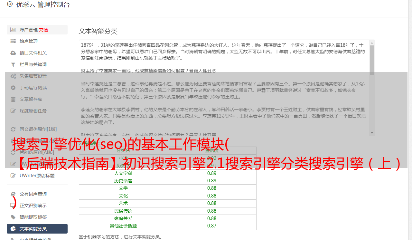The height and width of the screenshot is (240, 412).
Task: Click the bar chart icon for 账户管理
Action: [13, 30]
